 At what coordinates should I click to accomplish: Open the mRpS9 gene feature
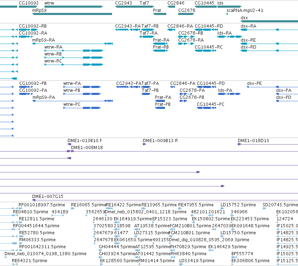(x=72, y=14)
